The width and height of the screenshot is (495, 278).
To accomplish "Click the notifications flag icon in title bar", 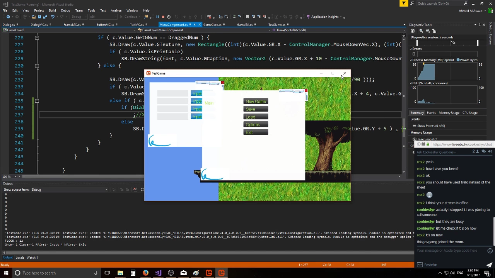I will (404, 3).
